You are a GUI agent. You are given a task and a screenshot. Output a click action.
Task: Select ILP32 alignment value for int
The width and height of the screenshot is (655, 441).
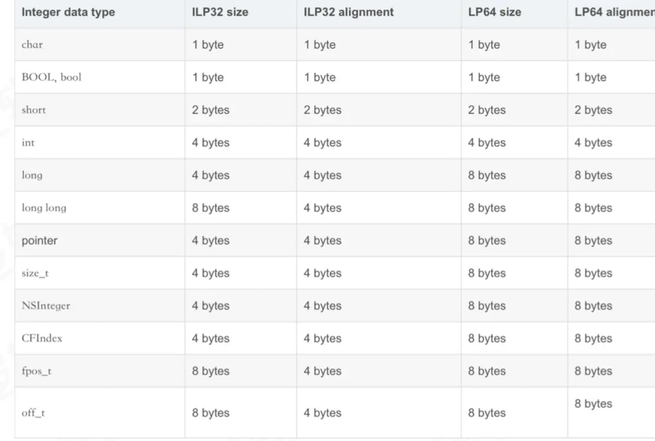pos(322,142)
